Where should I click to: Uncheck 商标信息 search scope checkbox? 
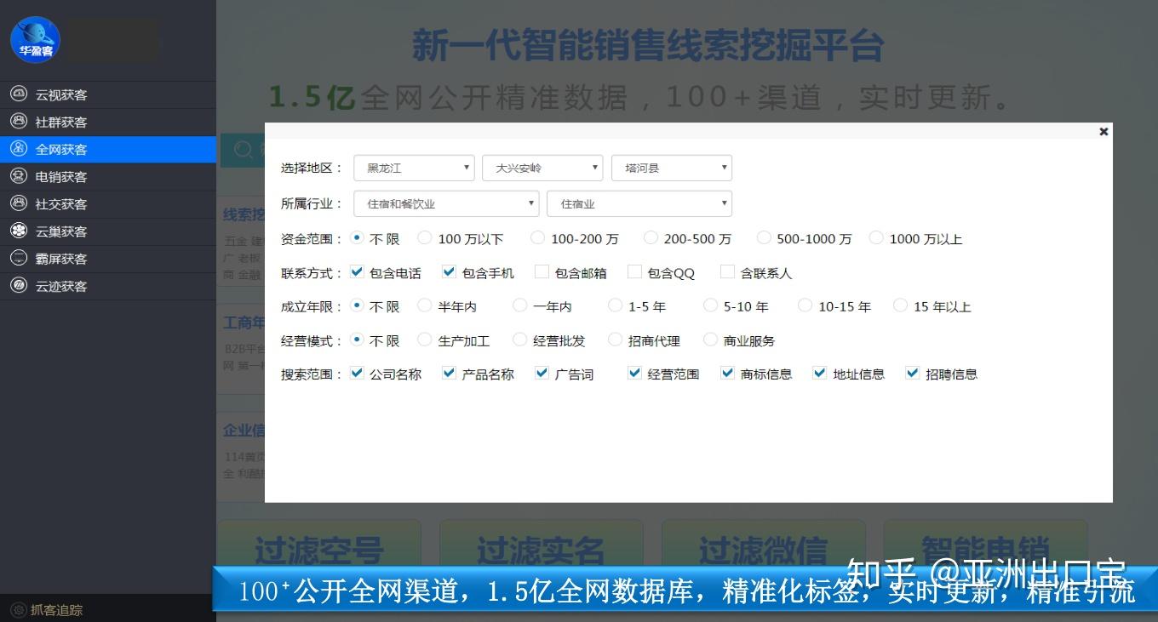[727, 372]
